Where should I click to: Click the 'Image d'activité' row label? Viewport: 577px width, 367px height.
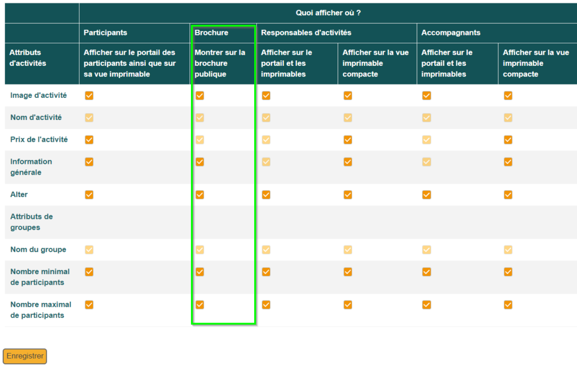39,96
